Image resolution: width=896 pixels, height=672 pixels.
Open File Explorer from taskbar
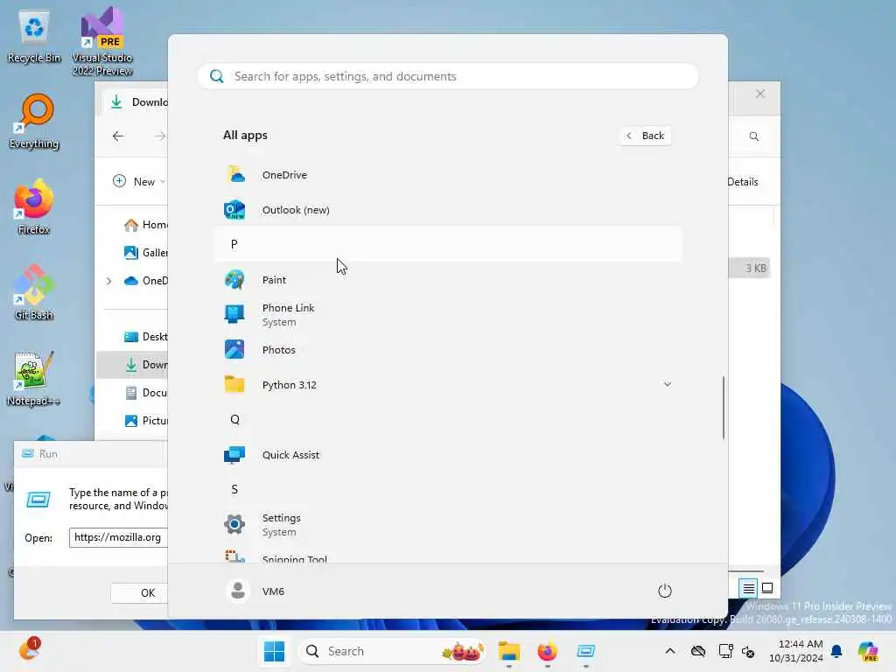508,651
